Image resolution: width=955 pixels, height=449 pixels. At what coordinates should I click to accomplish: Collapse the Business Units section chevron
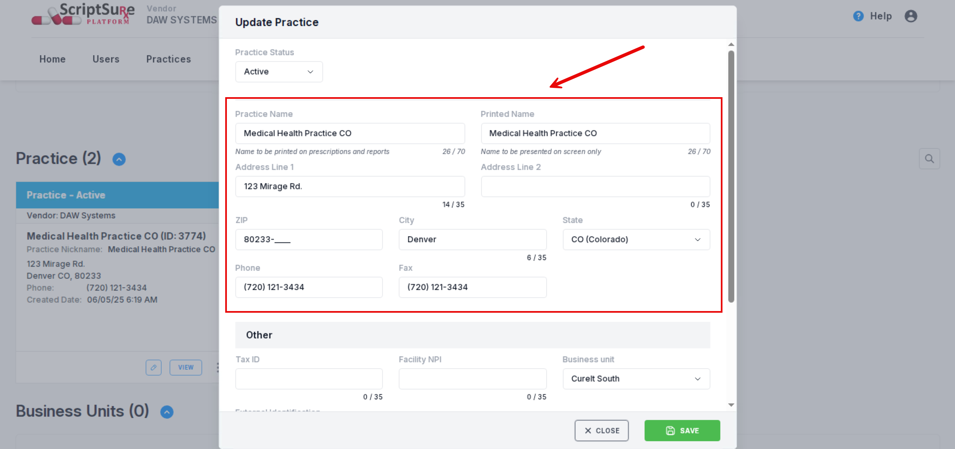[x=167, y=412]
